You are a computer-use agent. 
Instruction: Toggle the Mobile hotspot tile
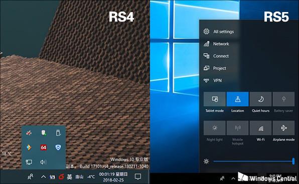pos(238,128)
